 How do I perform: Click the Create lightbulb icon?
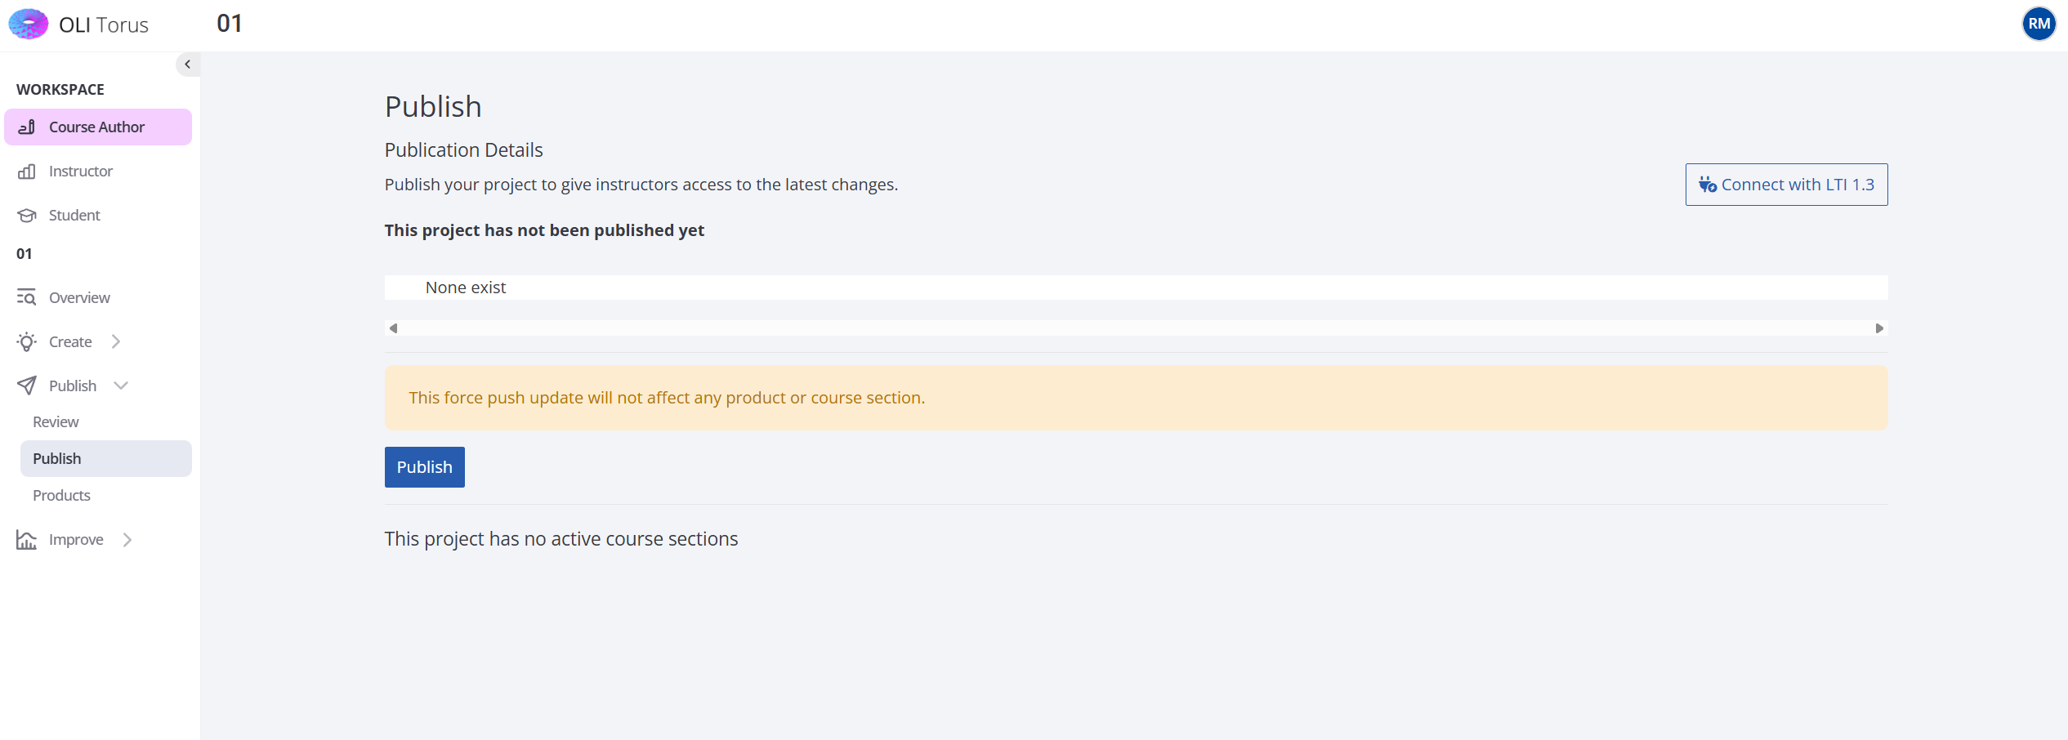27,341
